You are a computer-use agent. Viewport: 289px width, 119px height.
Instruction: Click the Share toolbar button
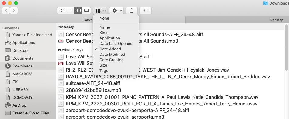pyautogui.click(x=132, y=11)
